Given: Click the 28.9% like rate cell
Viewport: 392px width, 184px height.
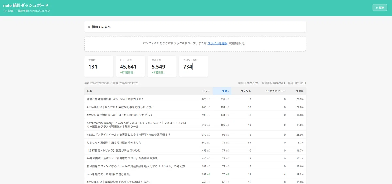Looking at the screenshot, I should coord(300,99).
